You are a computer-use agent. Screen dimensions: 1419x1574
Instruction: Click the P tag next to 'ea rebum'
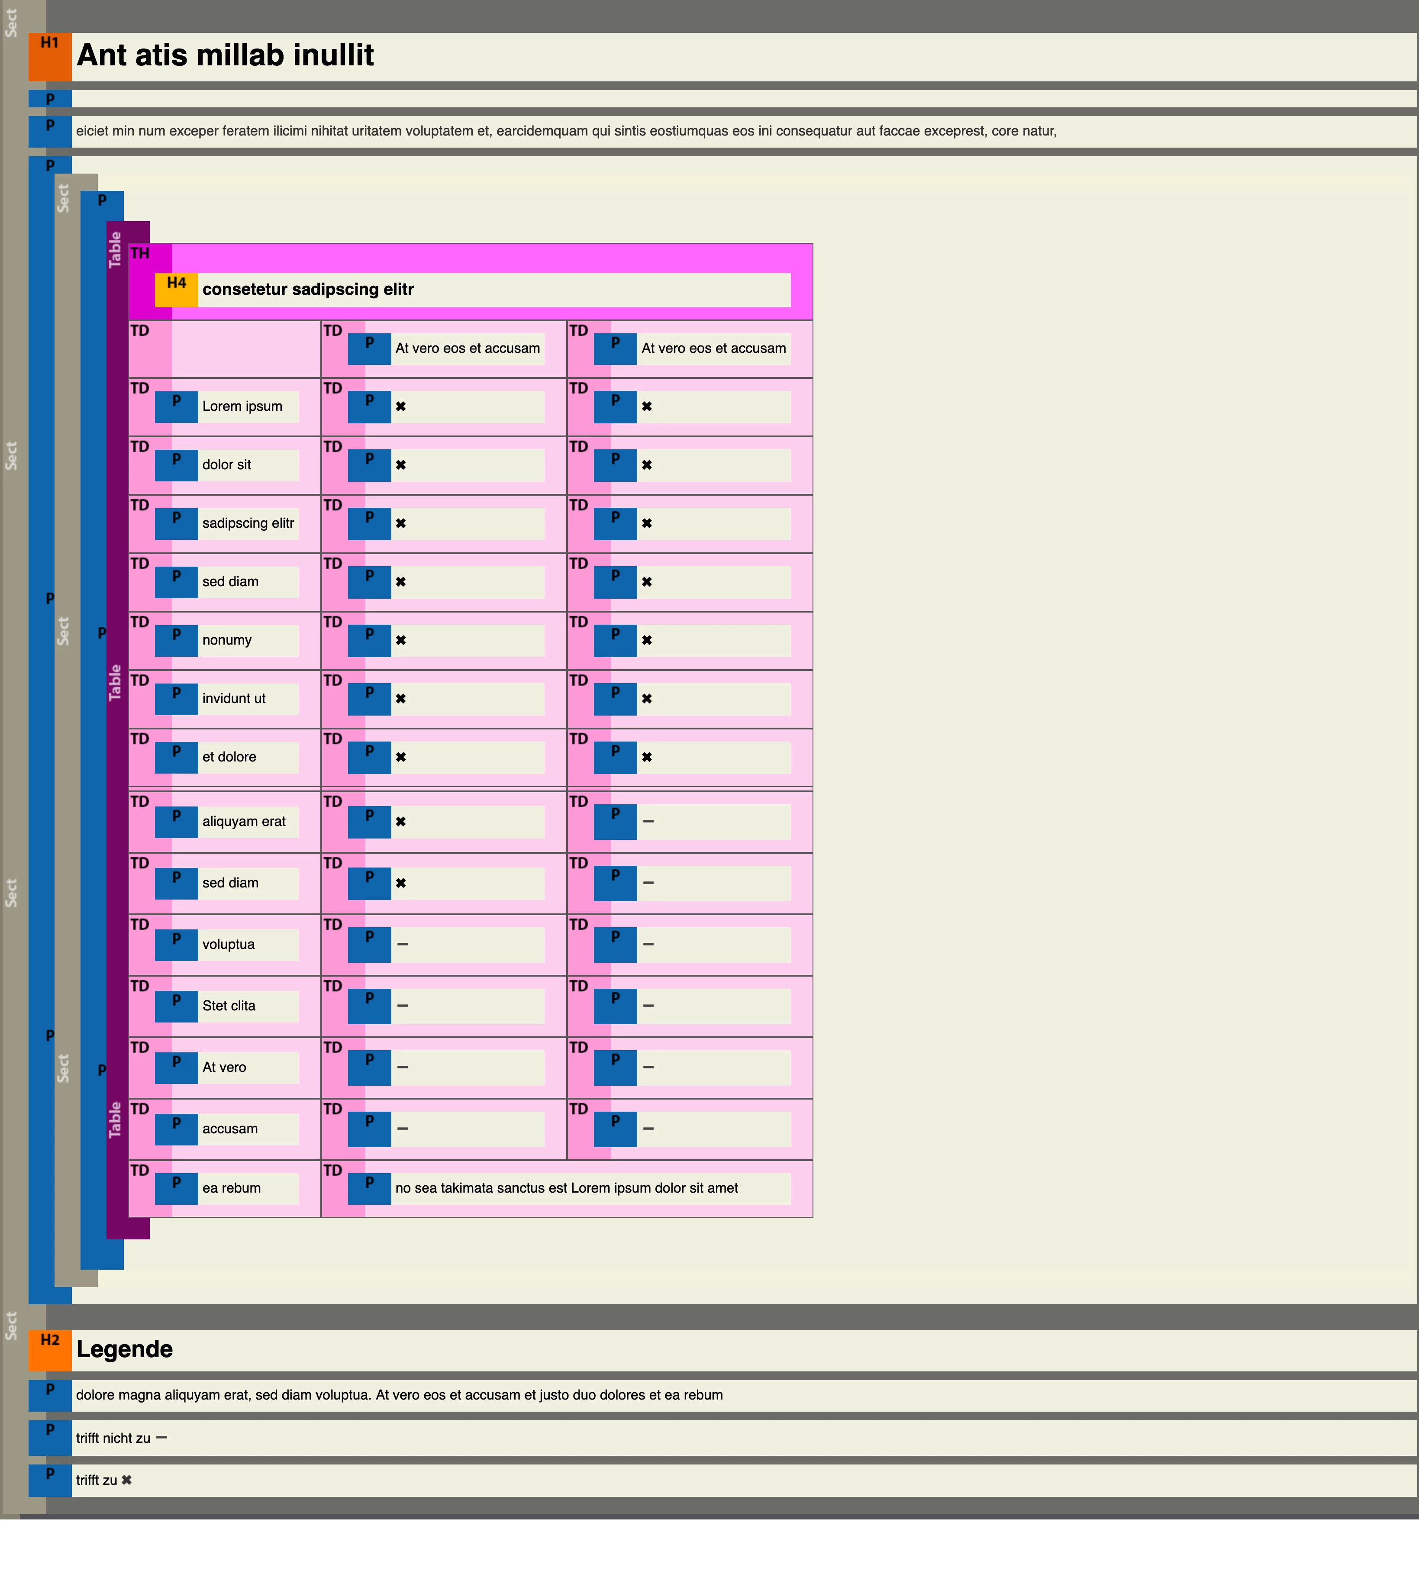(176, 1188)
